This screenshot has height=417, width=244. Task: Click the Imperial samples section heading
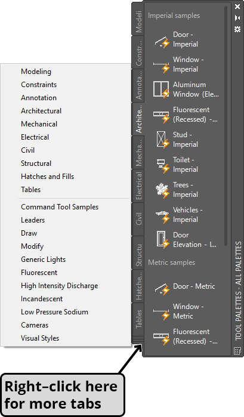(x=174, y=16)
